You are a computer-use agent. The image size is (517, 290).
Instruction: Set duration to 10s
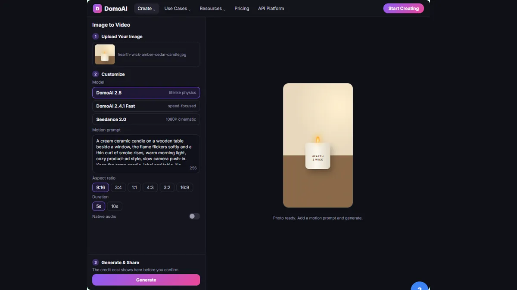(x=115, y=206)
